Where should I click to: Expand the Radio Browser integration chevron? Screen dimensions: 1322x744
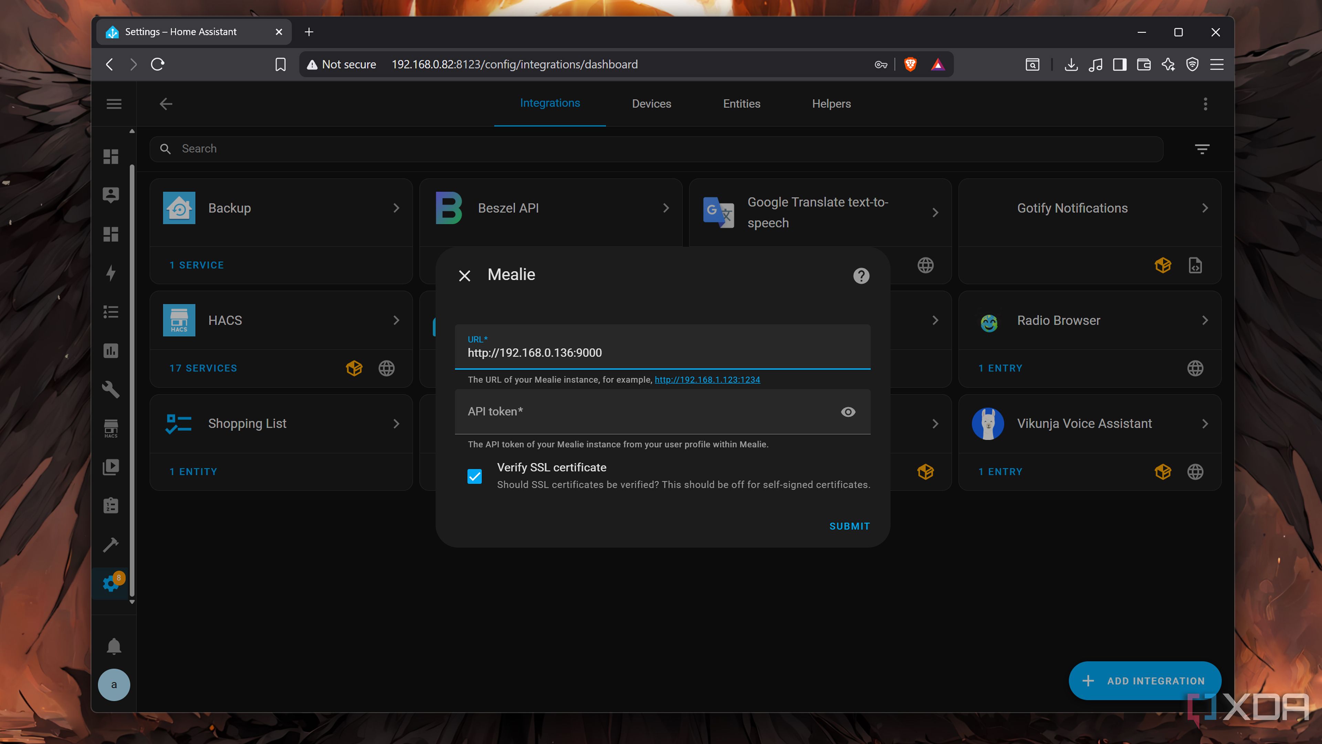[1205, 320]
